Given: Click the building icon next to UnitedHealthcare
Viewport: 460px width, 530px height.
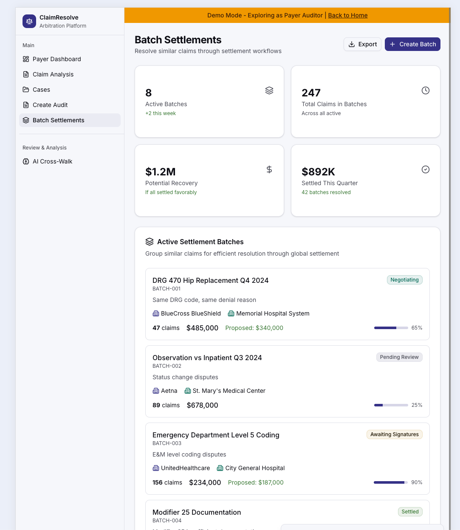Looking at the screenshot, I should point(156,468).
